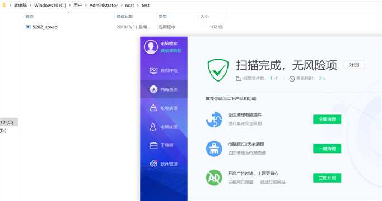The width and height of the screenshot is (382, 201).
Task: Click the puzzle-piece plugin cleanup icon
Action: [214, 119]
